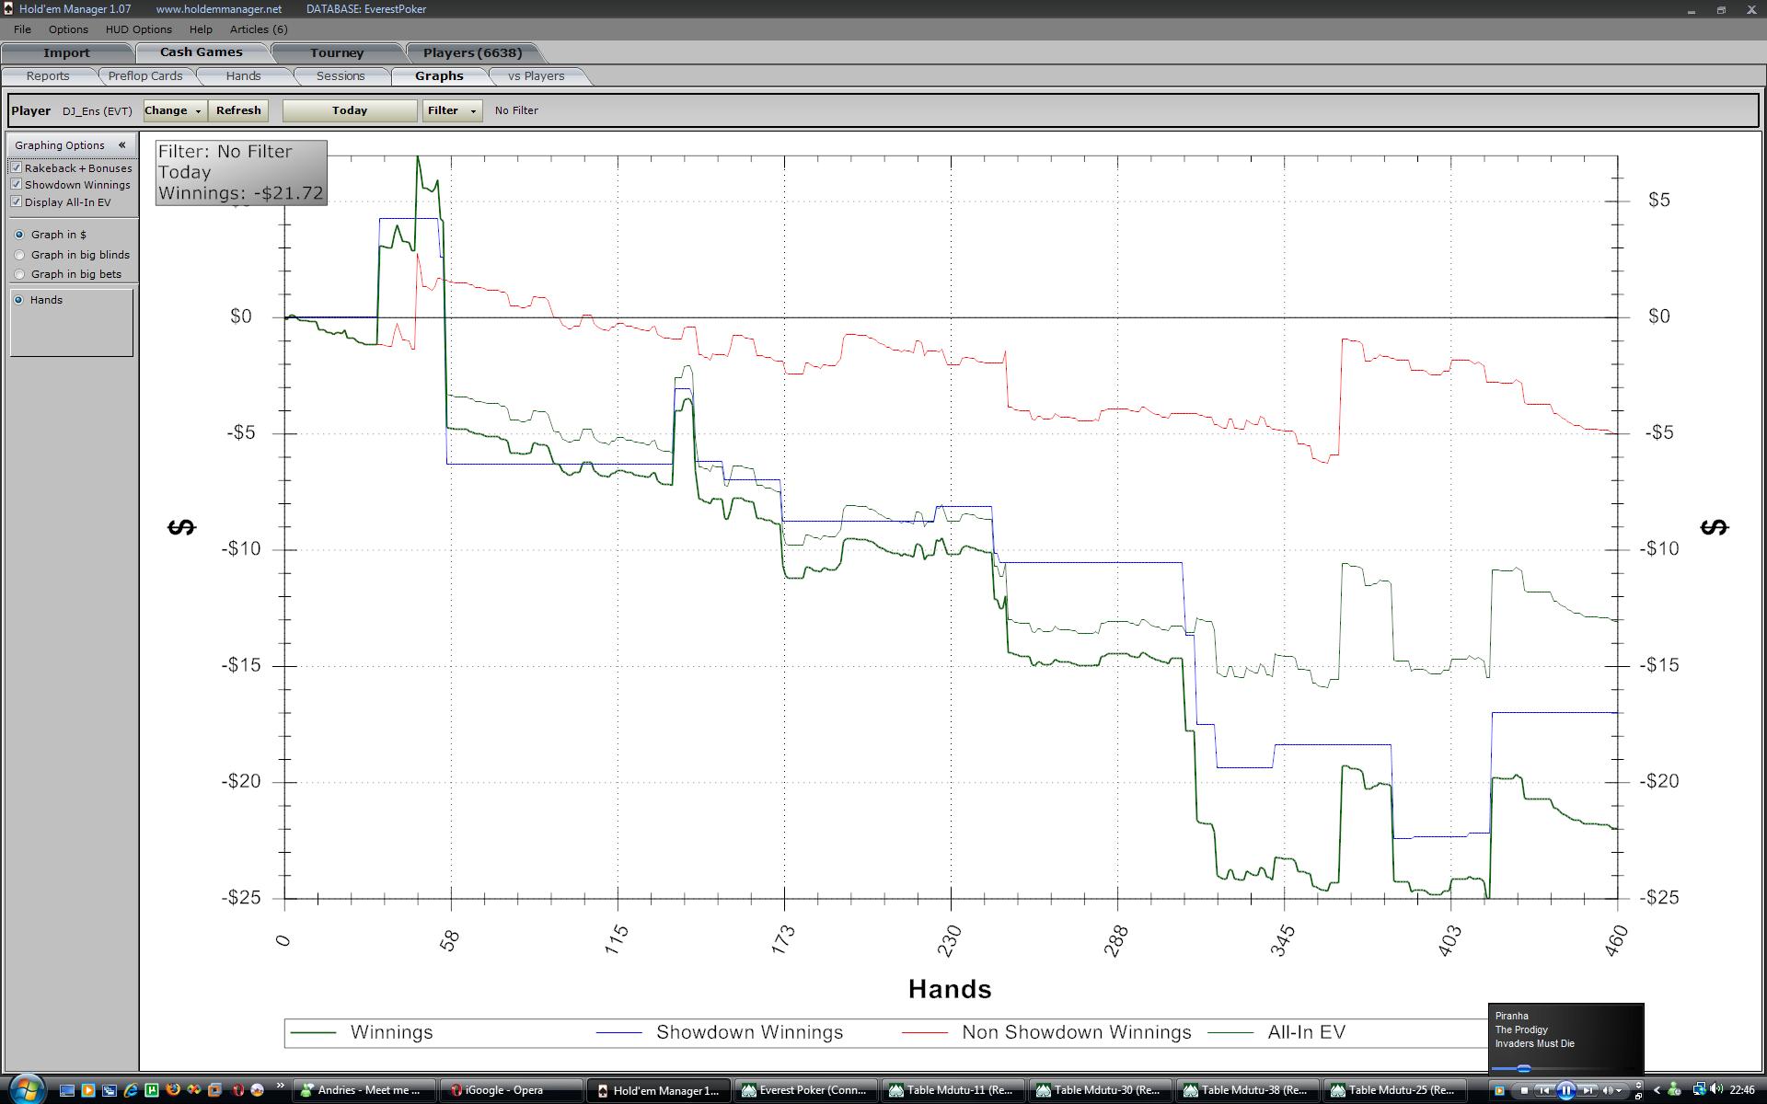Click the Refresh button
The width and height of the screenshot is (1767, 1104).
(238, 110)
